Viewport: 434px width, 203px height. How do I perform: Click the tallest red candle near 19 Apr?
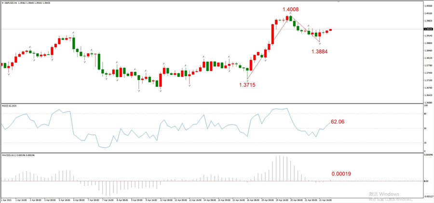[x=272, y=34]
